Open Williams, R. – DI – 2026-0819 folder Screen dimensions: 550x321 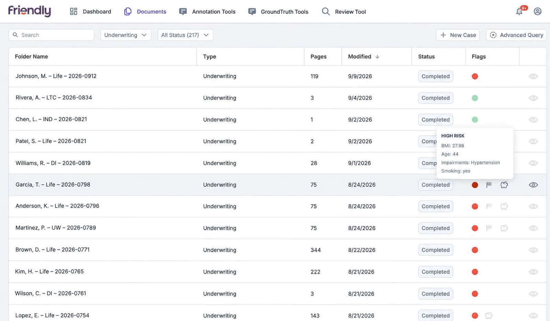point(53,163)
